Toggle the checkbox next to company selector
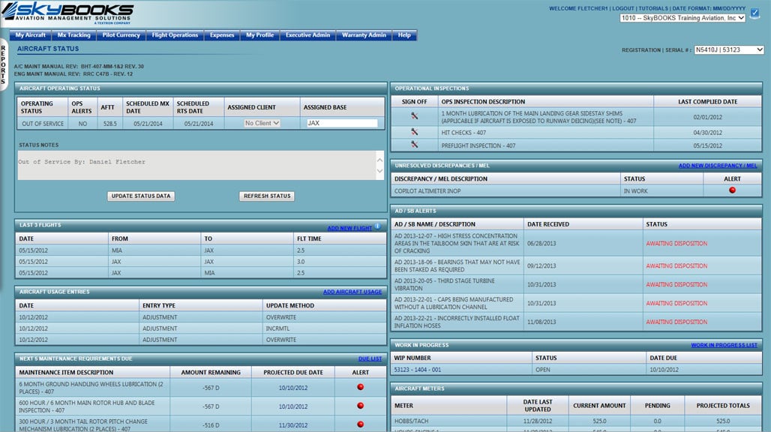 coord(754,13)
